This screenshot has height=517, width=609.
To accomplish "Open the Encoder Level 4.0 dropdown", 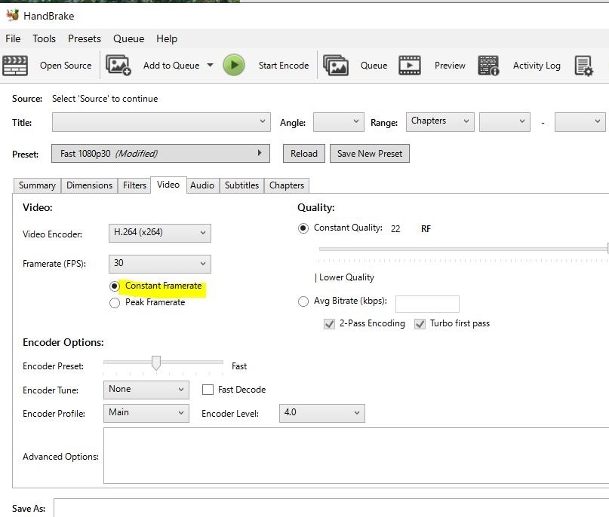I will [x=322, y=413].
